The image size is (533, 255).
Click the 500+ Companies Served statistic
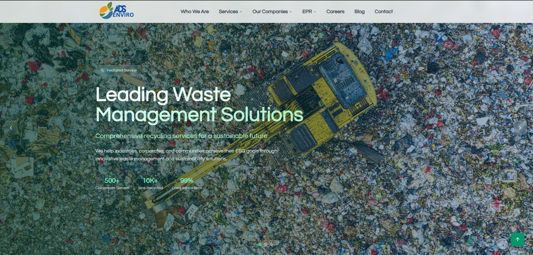pos(112,183)
